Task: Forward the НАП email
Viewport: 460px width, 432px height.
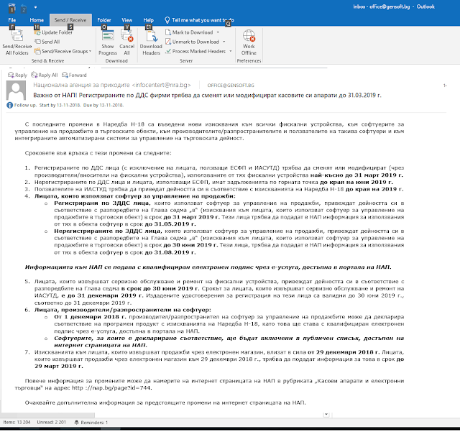Action: 74,75
